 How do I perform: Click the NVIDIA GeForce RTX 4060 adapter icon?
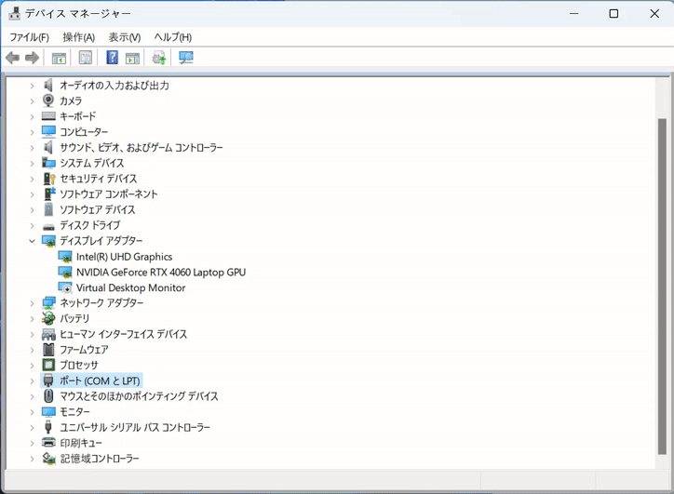tap(65, 272)
